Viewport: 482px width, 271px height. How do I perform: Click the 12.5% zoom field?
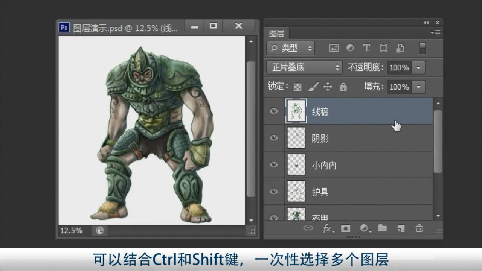point(71,231)
